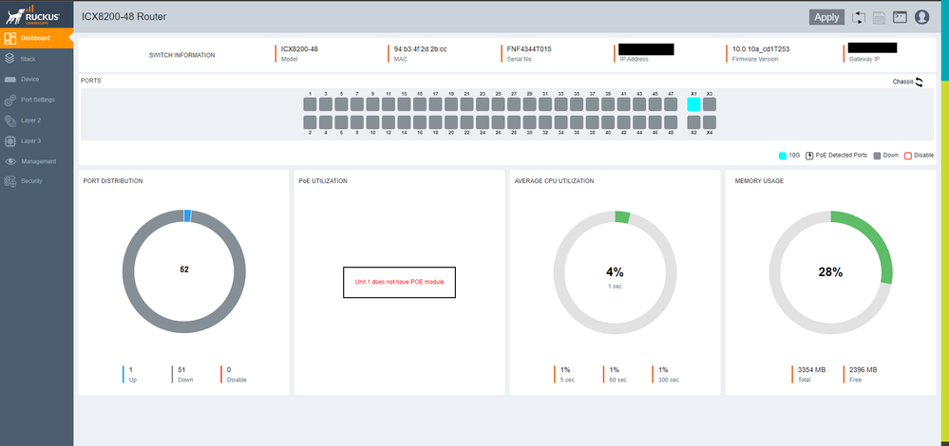Go to the Management section

coord(38,161)
